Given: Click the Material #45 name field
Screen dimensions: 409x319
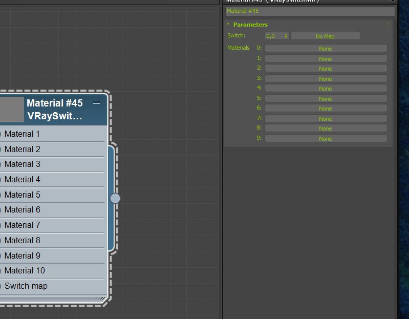Looking at the screenshot, I should tap(310, 11).
